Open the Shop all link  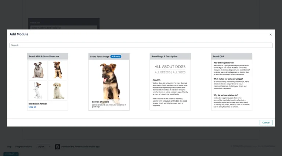32,107
